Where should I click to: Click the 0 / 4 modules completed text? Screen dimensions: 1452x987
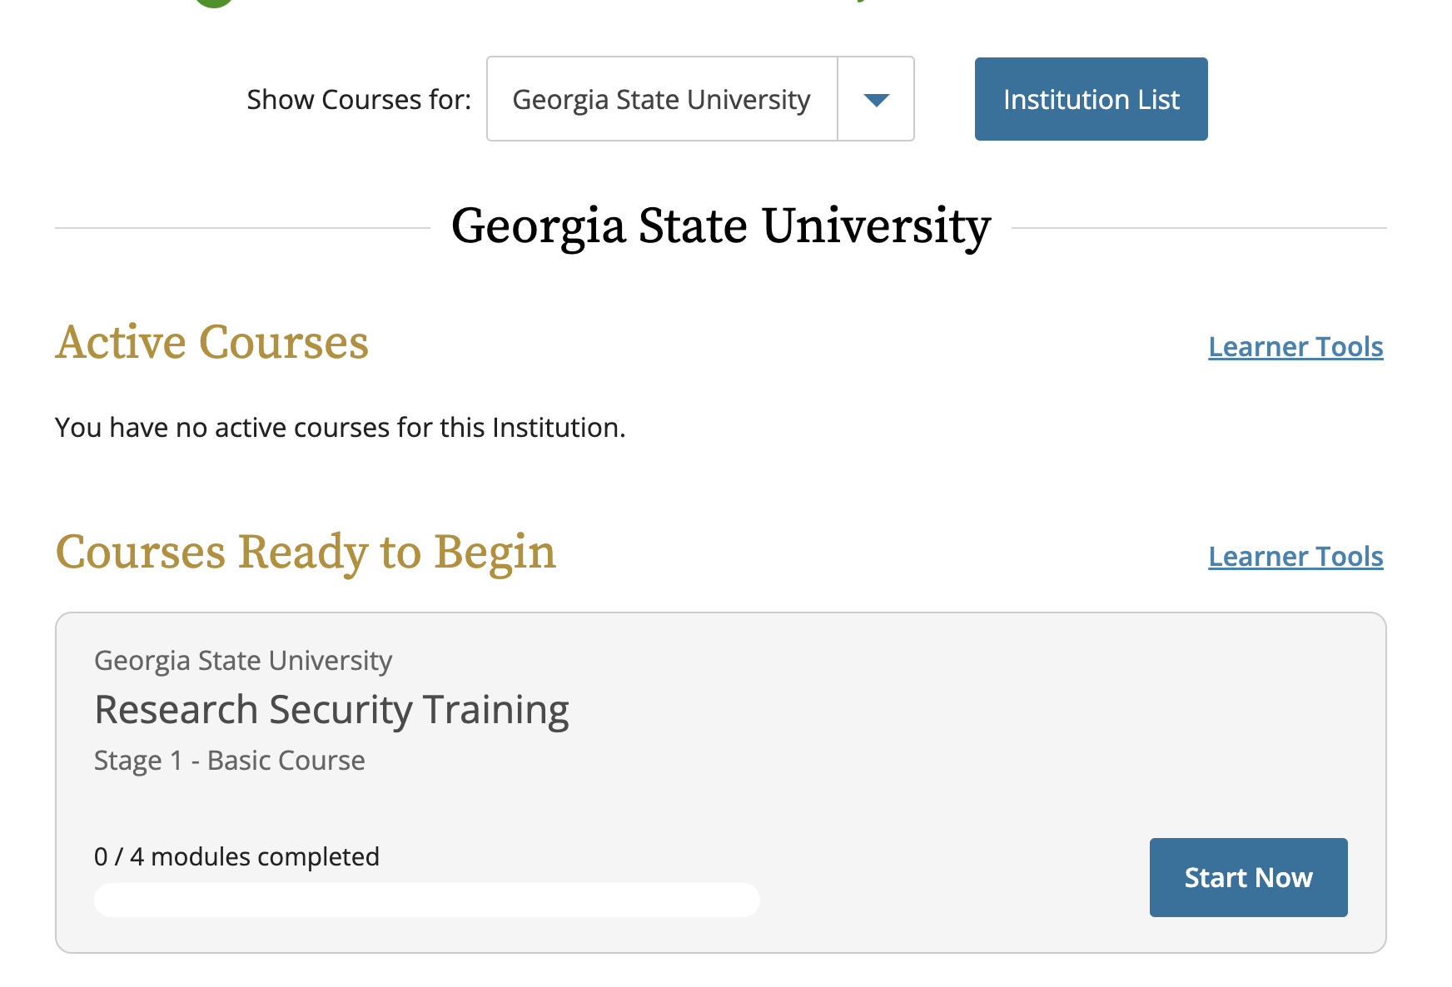click(x=236, y=856)
